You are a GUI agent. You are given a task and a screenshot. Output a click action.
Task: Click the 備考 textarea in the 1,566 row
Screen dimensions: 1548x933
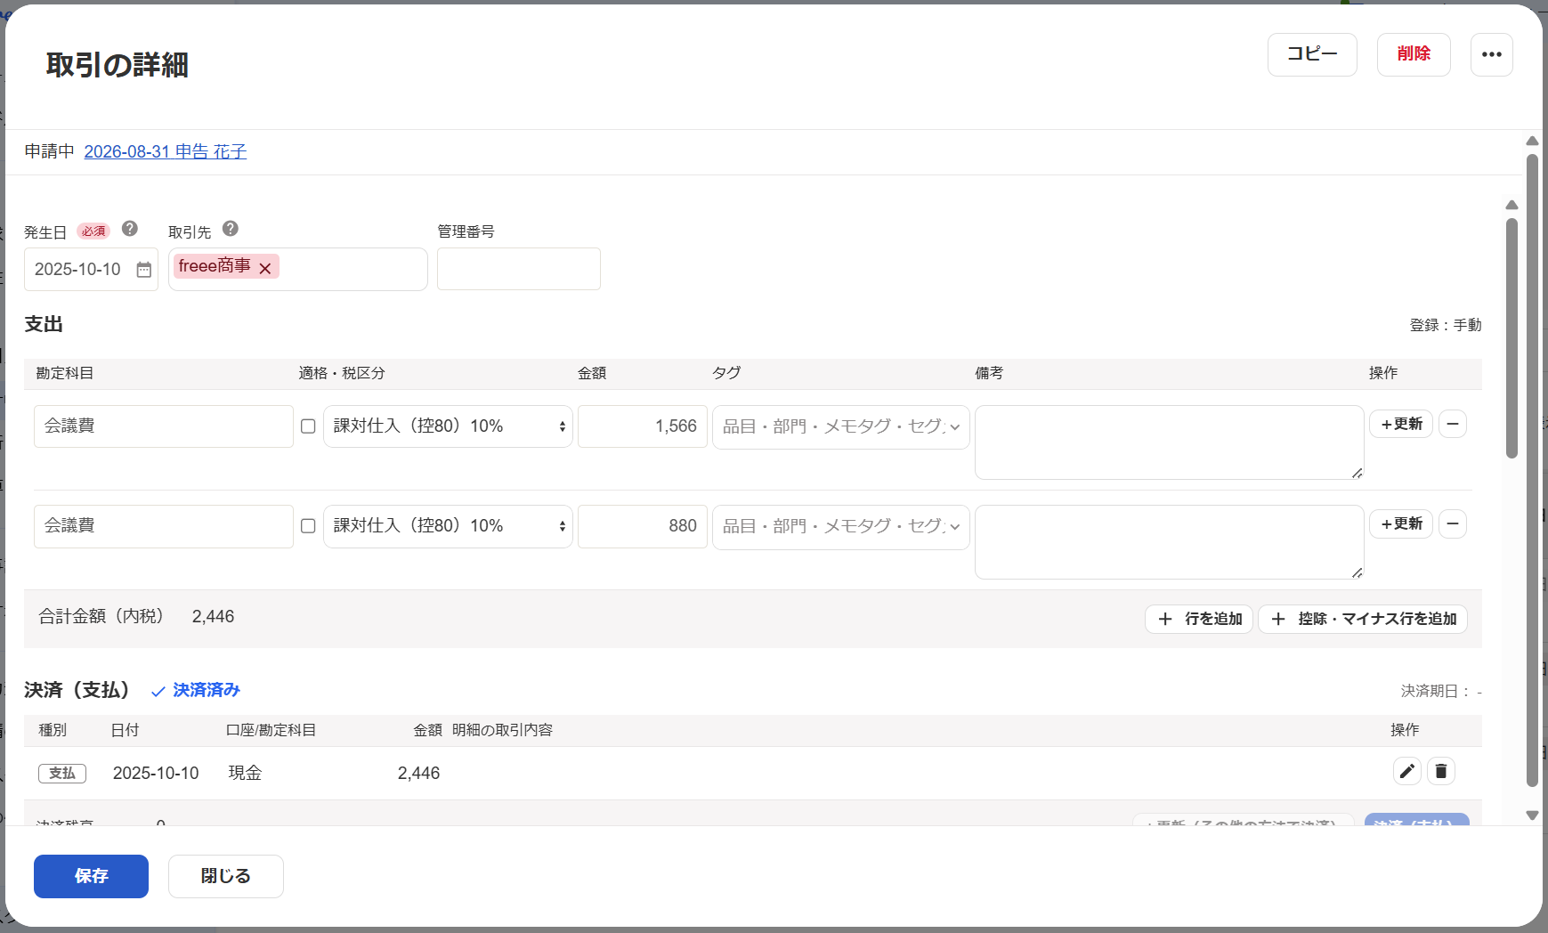(x=1169, y=442)
